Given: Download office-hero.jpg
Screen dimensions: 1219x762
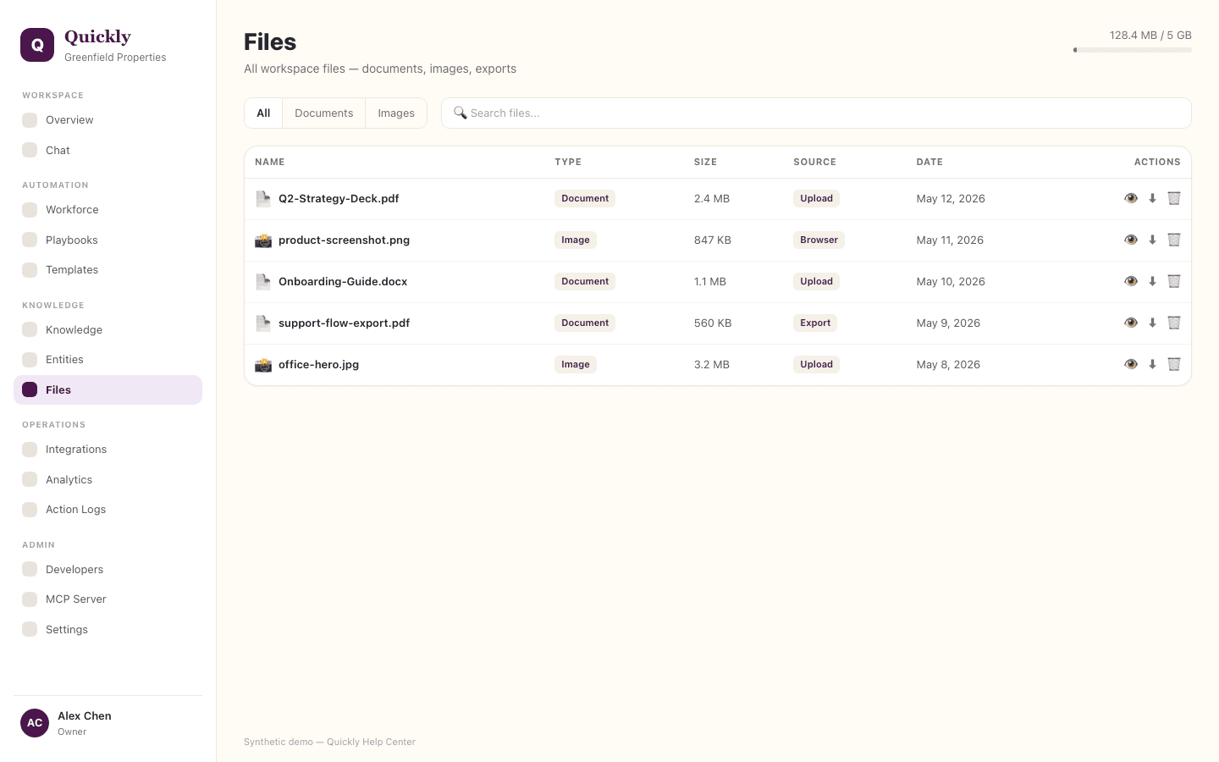Looking at the screenshot, I should 1152,364.
